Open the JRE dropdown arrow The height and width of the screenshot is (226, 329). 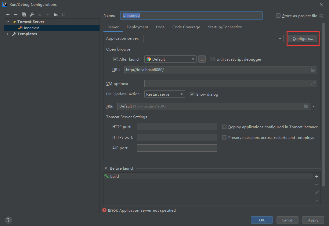[x=313, y=106]
